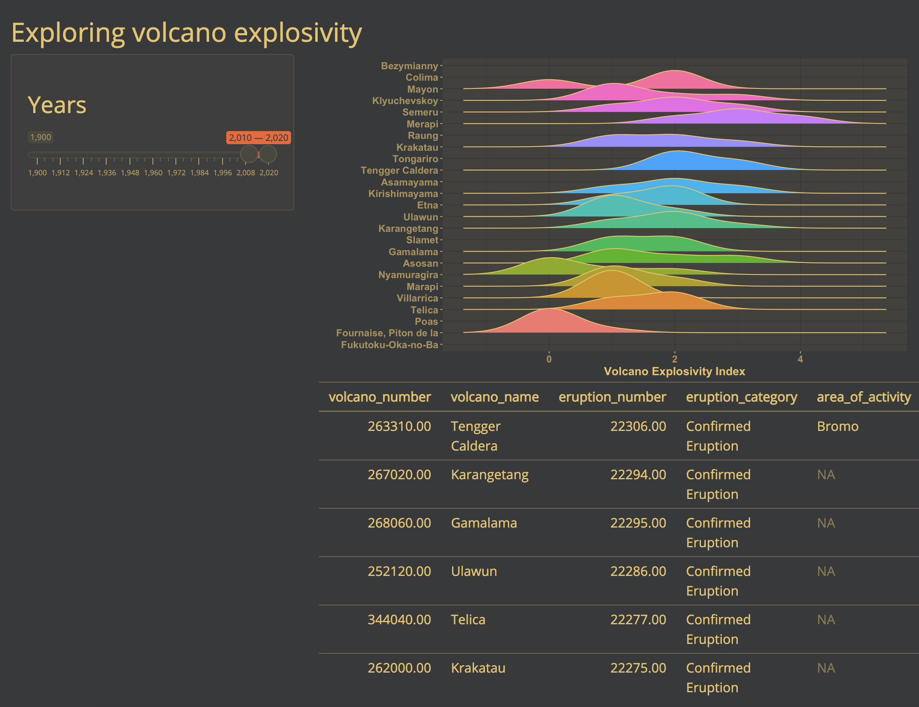Screen dimensions: 919x707
Task: Click volcano number 263310.00
Action: pos(399,426)
